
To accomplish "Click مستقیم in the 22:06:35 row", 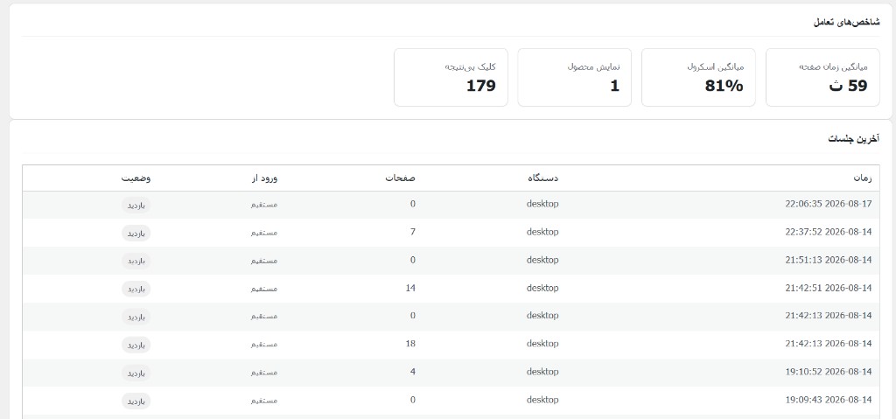I will pyautogui.click(x=264, y=205).
